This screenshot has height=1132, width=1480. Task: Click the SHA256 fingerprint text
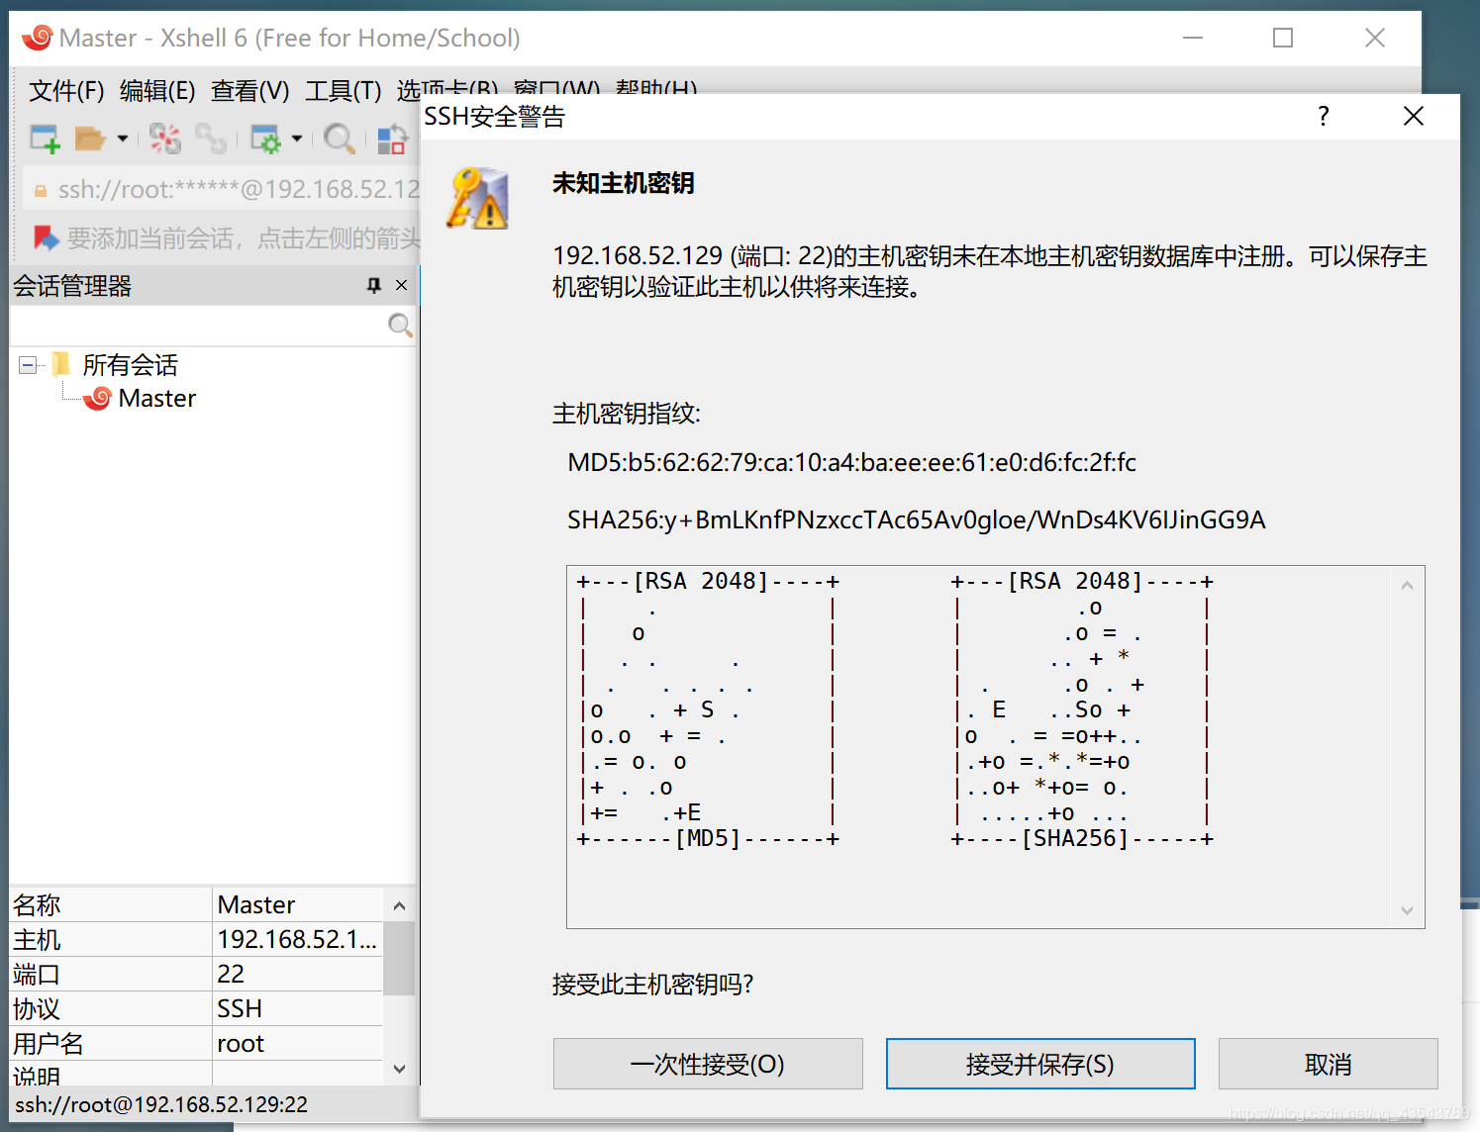pyautogui.click(x=917, y=520)
